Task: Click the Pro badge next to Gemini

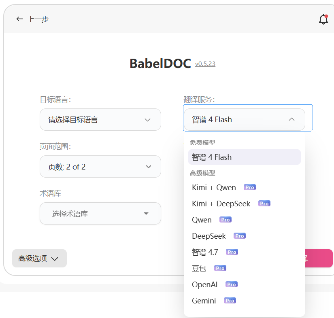Action: pos(230,301)
